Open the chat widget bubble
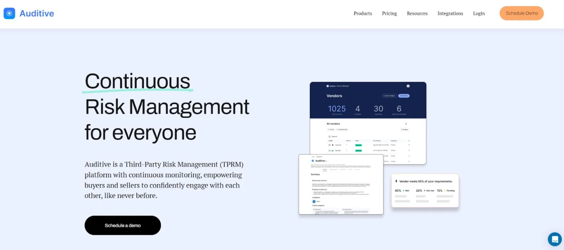The image size is (564, 250). 555,239
